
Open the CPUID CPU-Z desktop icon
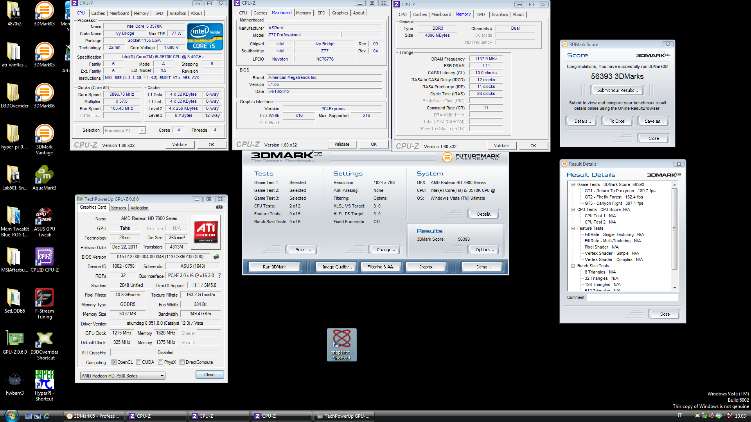pyautogui.click(x=44, y=260)
